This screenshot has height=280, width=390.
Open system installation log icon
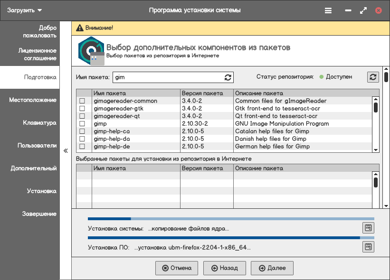click(x=368, y=228)
